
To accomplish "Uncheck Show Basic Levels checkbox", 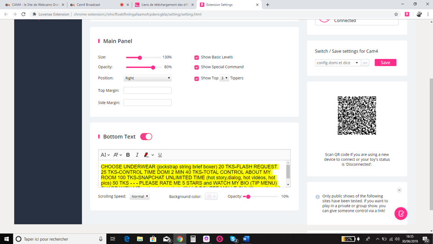I will 197,57.
